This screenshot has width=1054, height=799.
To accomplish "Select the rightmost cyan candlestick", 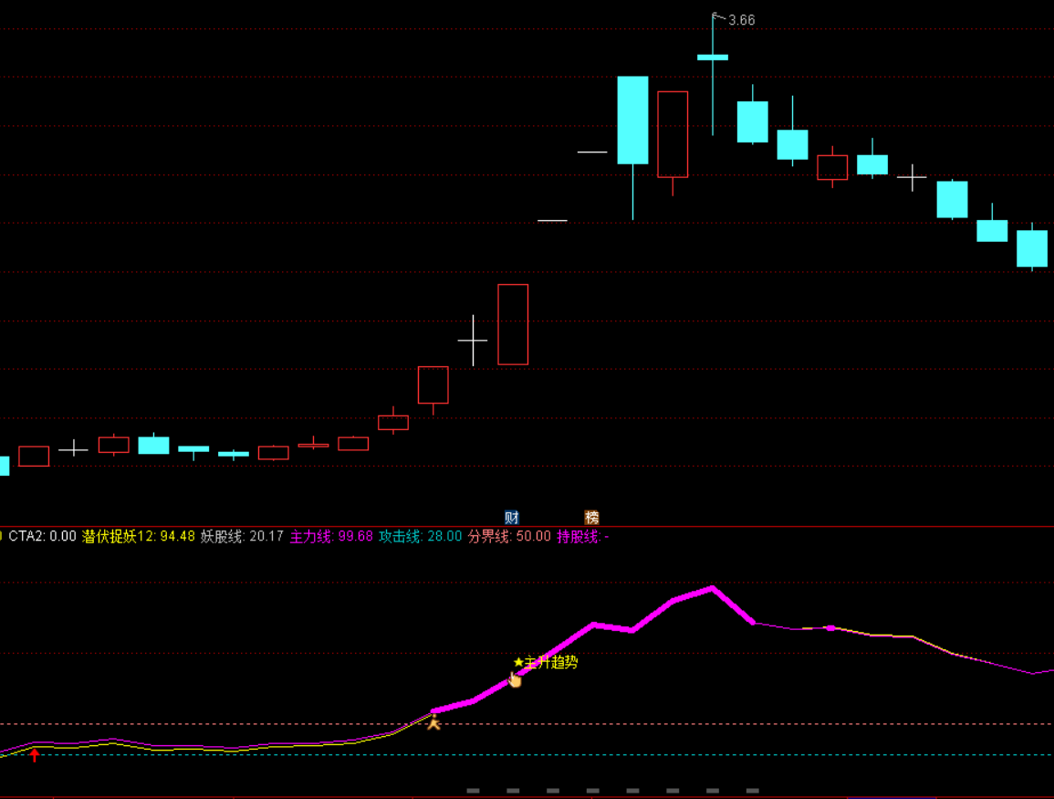I will click(x=1032, y=248).
